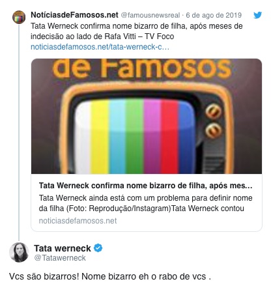Click the reply text 'Vcs são bizarros!'

[x=44, y=276]
